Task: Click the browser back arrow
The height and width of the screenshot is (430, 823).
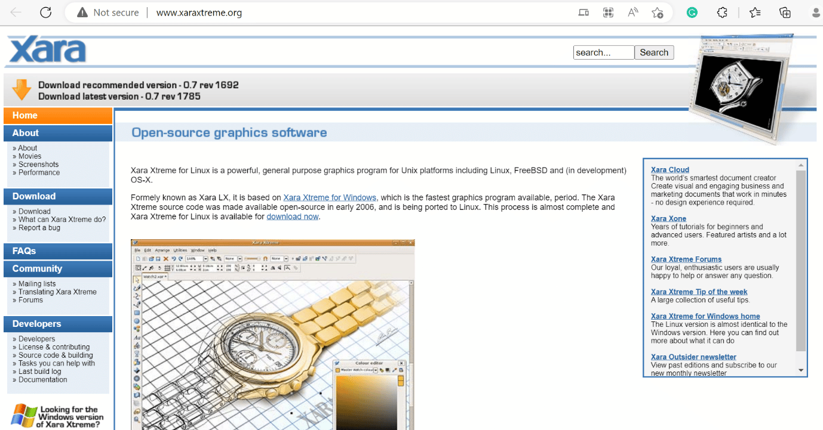Action: 16,13
